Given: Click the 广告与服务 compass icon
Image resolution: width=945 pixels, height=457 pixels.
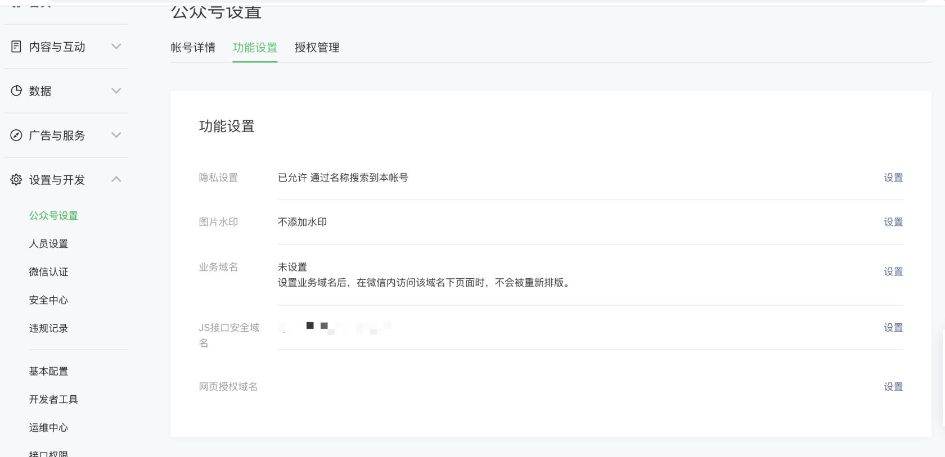Looking at the screenshot, I should point(16,135).
